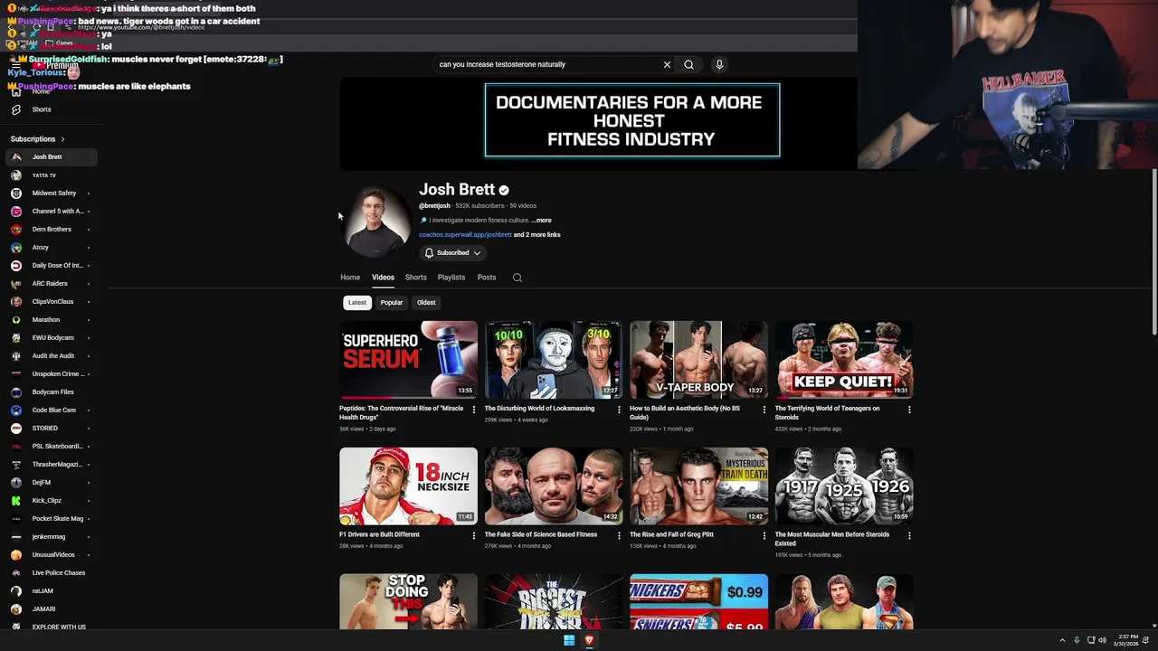Image resolution: width=1158 pixels, height=651 pixels.
Task: Activate voice search microphone icon
Action: click(719, 64)
